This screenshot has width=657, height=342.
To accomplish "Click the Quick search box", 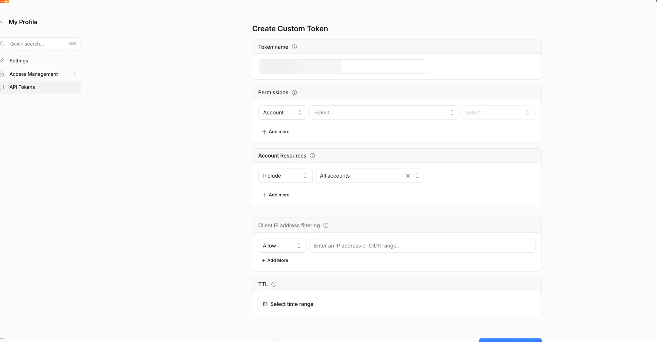I will [40, 44].
